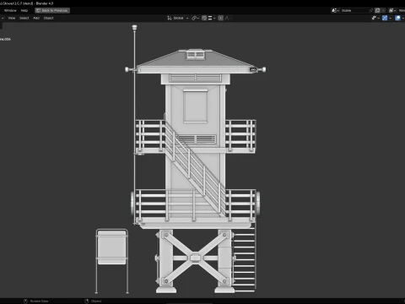Open proportional editing falloff dropdown
Screen dimensions: 405x304
point(229,18)
